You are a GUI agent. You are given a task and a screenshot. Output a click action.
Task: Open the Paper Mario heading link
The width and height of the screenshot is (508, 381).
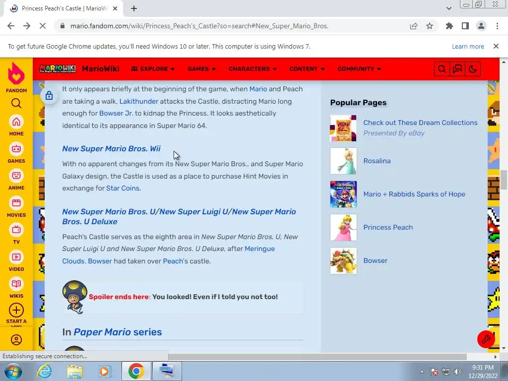pos(102,332)
